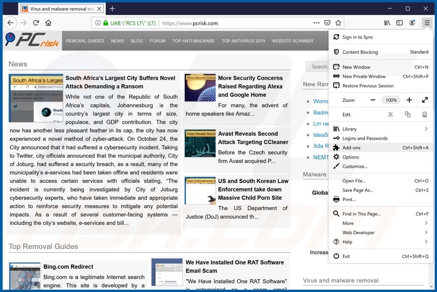
Task: Open FORUM navigation link
Action: [158, 41]
